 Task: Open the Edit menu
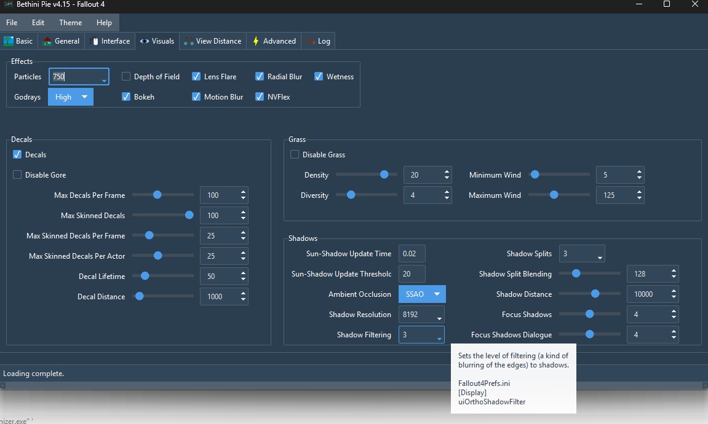(x=38, y=23)
